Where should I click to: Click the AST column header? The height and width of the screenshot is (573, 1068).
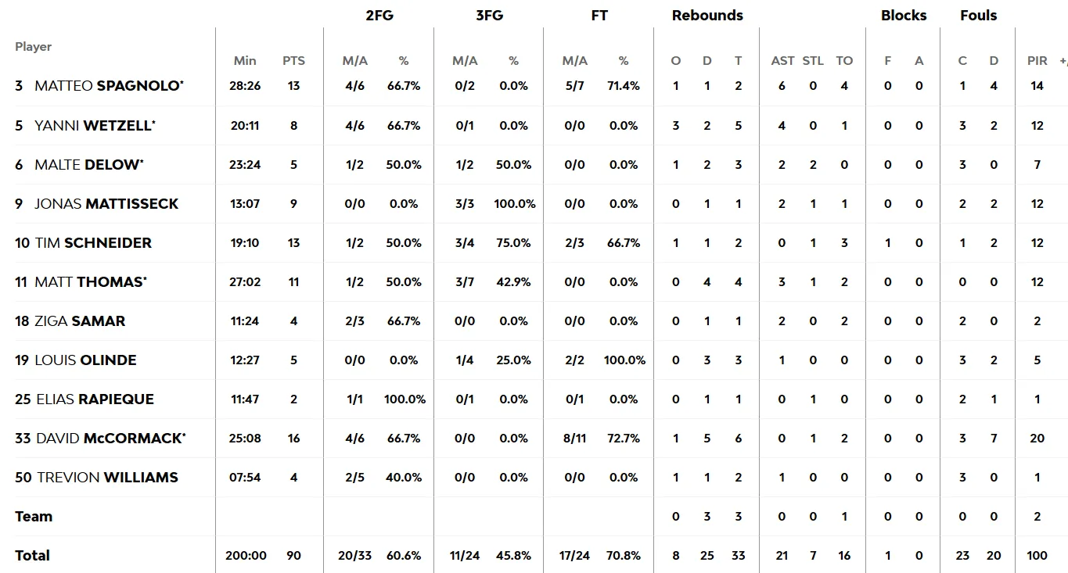(x=782, y=61)
